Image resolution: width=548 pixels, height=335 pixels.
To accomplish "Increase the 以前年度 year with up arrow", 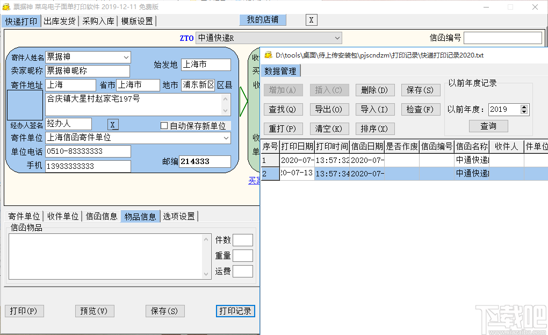I will coord(524,107).
